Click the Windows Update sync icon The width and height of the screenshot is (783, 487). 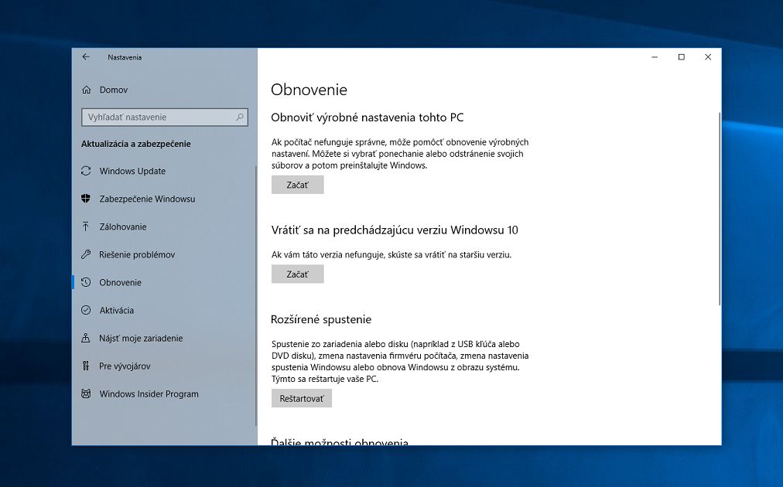click(86, 171)
